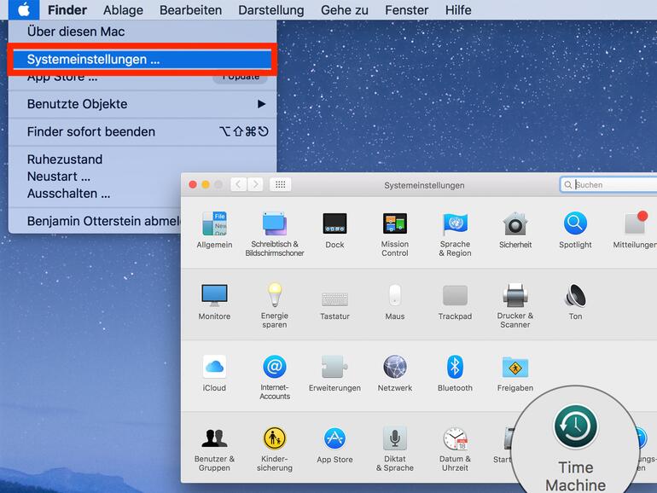Screen dimensions: 657x493
Task: Open Spotlight settings
Action: click(x=575, y=230)
